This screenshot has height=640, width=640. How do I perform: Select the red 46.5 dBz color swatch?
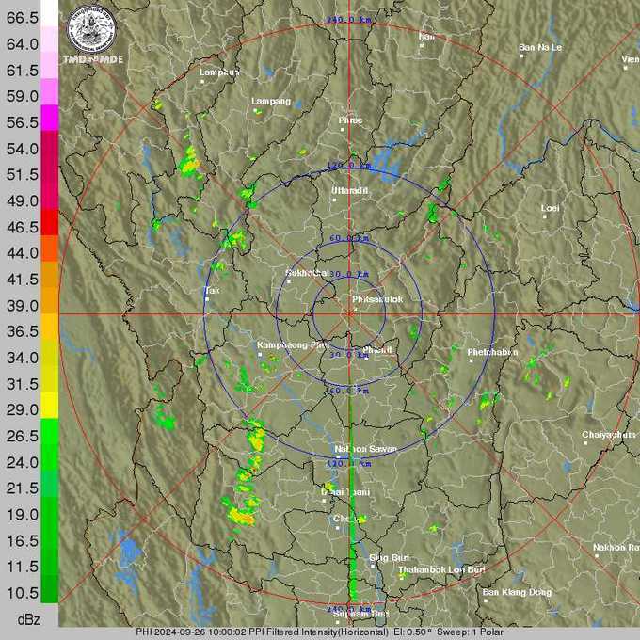click(49, 222)
